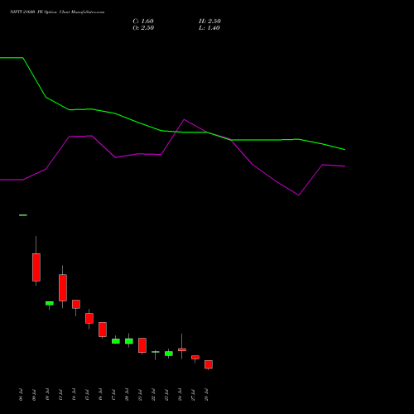Viewport: 414px width, 414px height.
Task: Select the red candlestick above 21 Jul
Action: (x=142, y=345)
